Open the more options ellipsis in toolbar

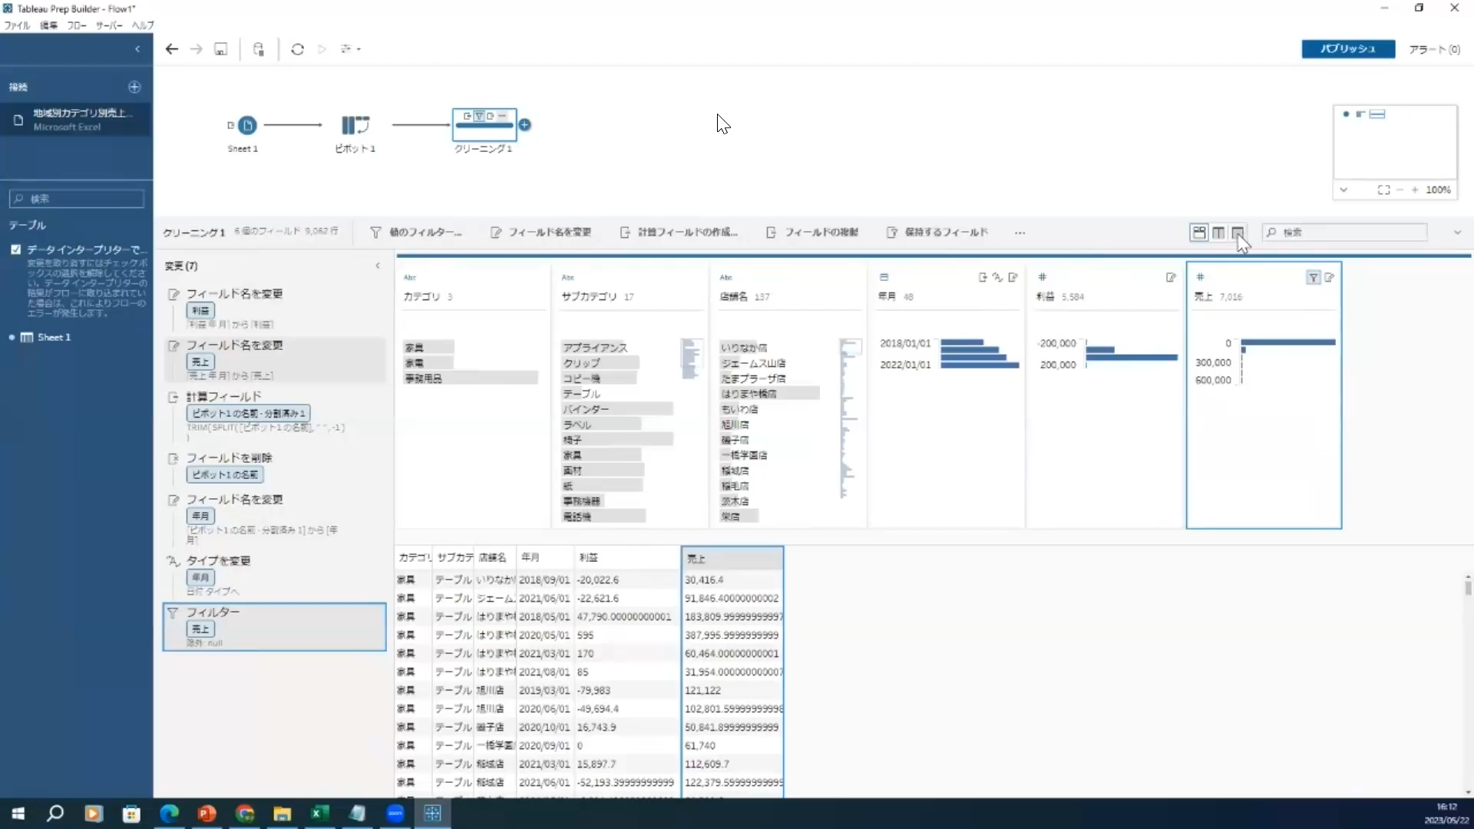[1020, 233]
